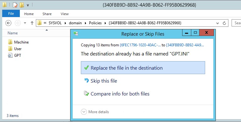
Task: Switch to the View ribbon tab
Action: 64,14
